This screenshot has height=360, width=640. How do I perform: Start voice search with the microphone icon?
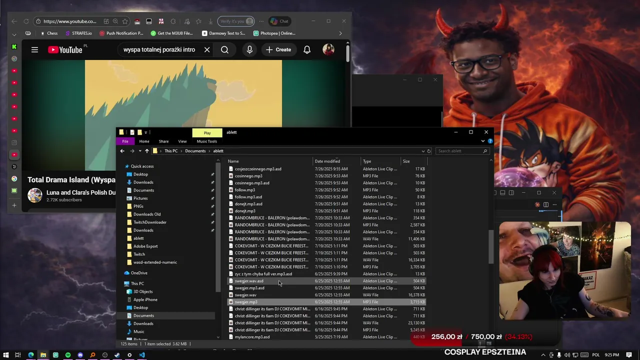point(249,49)
